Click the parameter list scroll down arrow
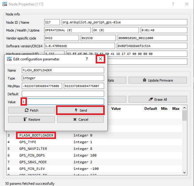Image resolution: width=194 pixels, height=186 pixels. [184, 172]
